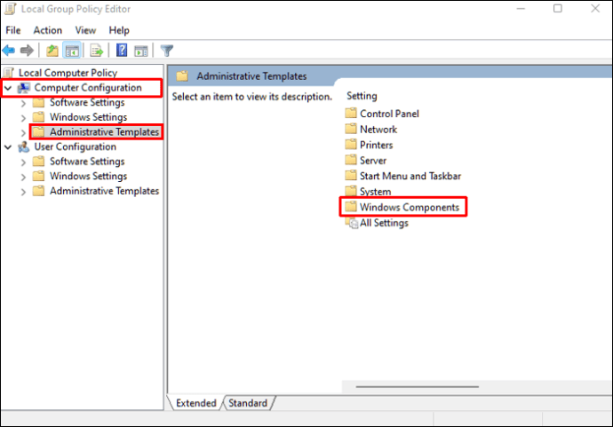
Task: Select All Settings in the list
Action: 384,223
